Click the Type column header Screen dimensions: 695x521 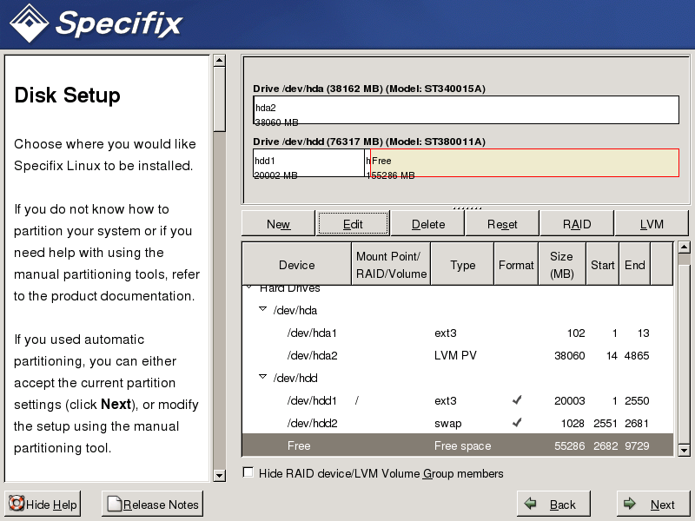[462, 265]
